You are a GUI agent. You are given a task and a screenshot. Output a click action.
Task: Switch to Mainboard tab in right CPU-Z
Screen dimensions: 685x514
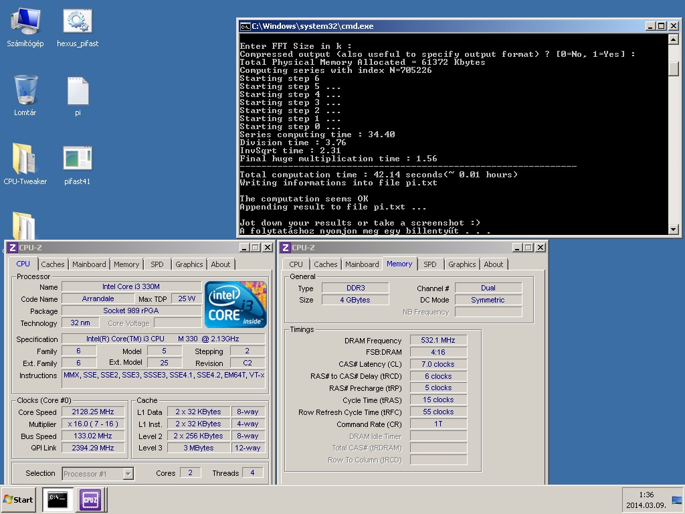(x=362, y=264)
